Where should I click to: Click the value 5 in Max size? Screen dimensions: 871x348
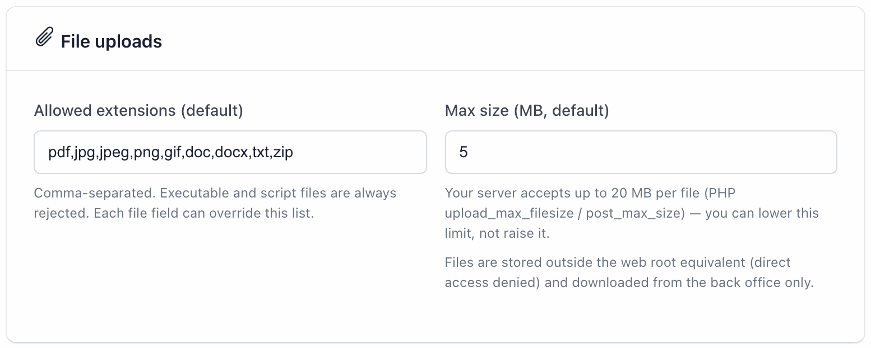coord(464,152)
